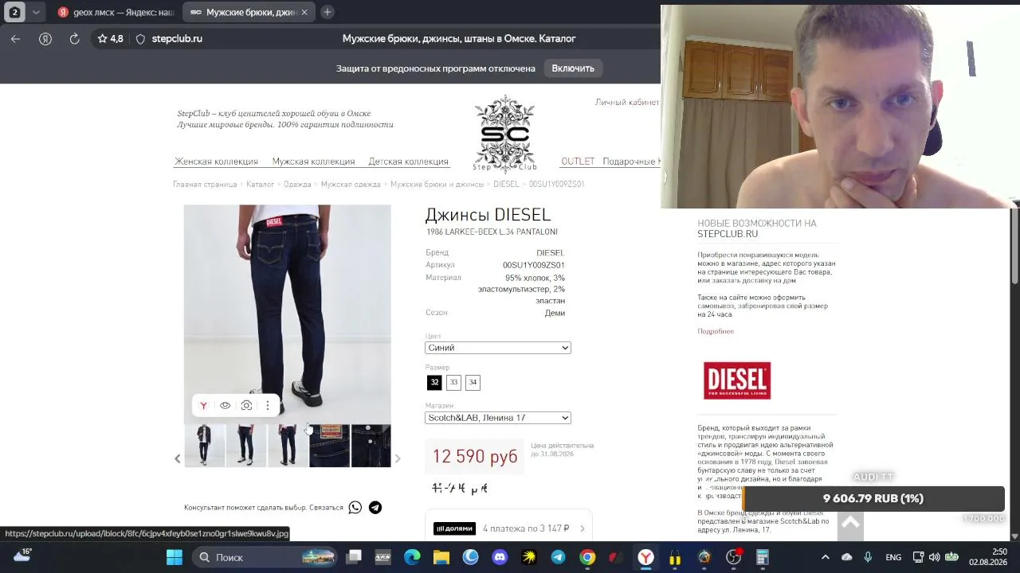Click the 'Подробнее' link in the sidebar
The image size is (1020, 573).
coord(716,331)
